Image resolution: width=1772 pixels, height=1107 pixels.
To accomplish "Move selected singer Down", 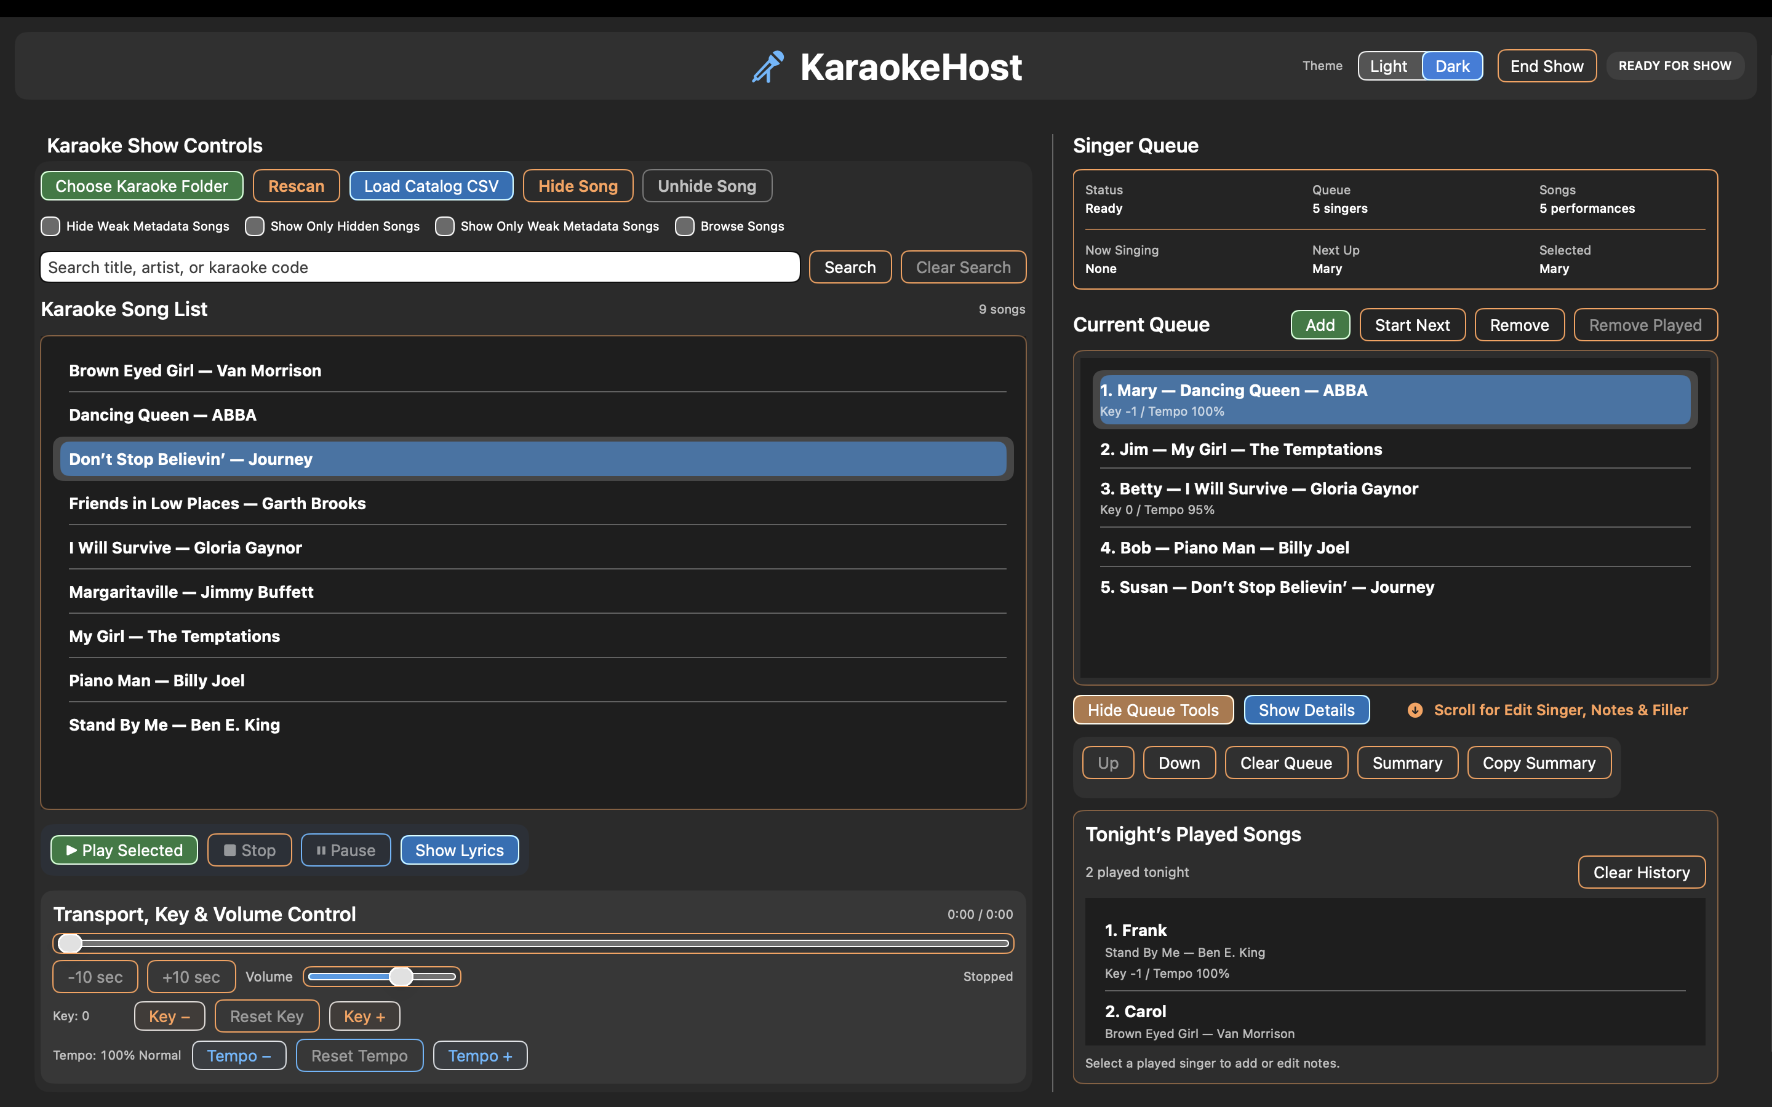I will coord(1179,763).
